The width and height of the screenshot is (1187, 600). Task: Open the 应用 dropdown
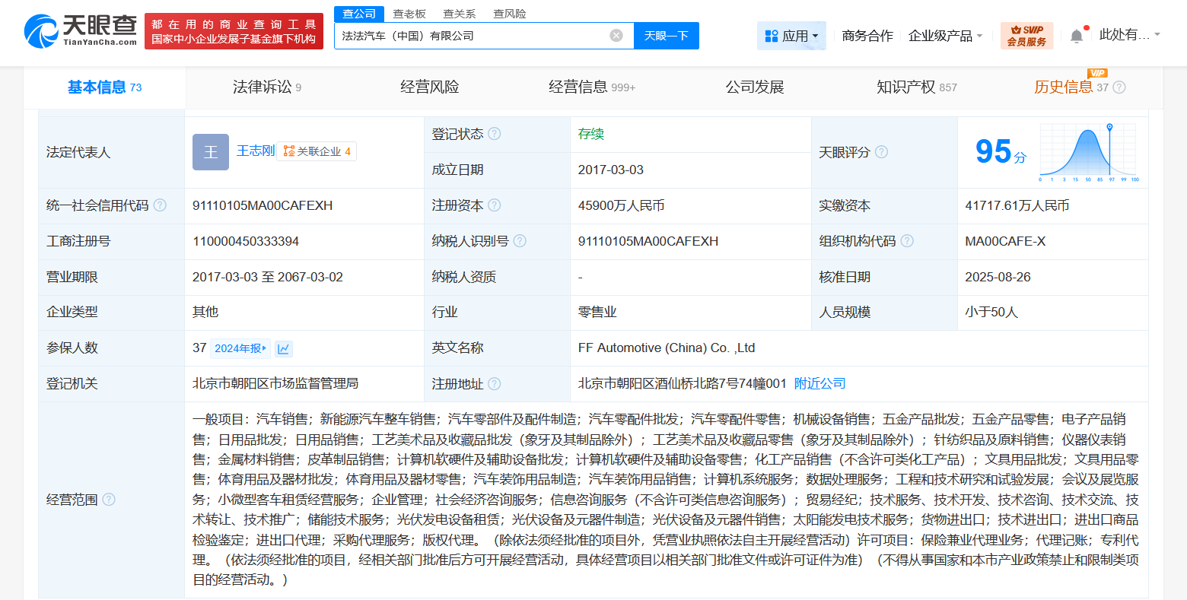[791, 35]
